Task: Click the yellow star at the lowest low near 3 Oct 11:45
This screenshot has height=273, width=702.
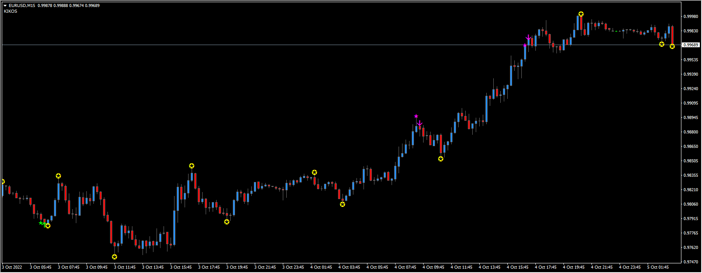Action: [114, 257]
